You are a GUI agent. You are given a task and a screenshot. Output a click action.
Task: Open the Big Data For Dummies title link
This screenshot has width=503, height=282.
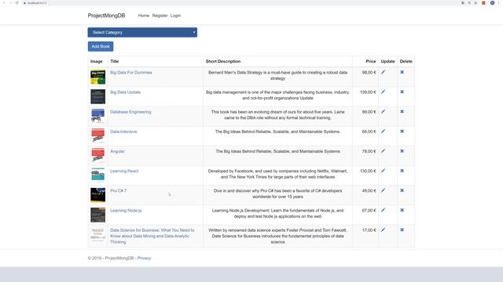[x=131, y=73]
